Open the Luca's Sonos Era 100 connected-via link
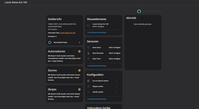 pyautogui.click(x=67, y=33)
